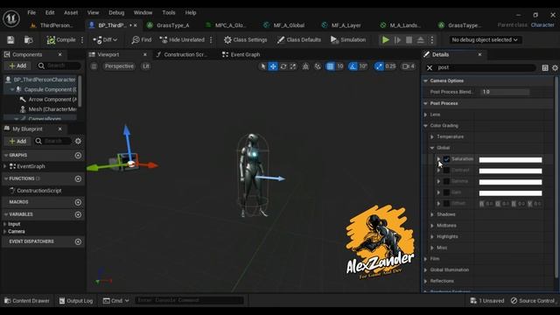560x315 pixels.
Task: Browse to asset in Content Browser icon
Action: [x=28, y=39]
